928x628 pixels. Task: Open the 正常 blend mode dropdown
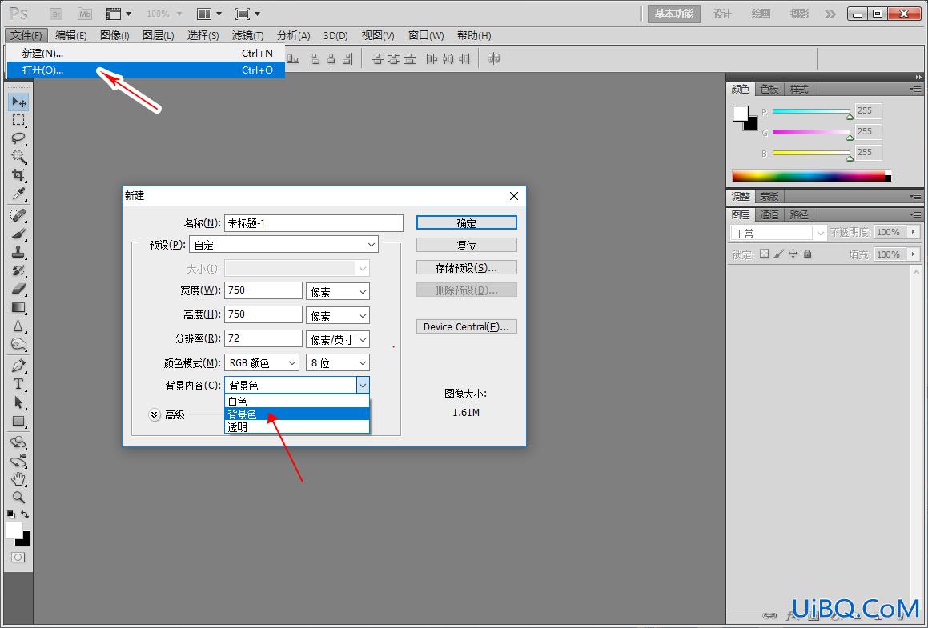pos(777,233)
